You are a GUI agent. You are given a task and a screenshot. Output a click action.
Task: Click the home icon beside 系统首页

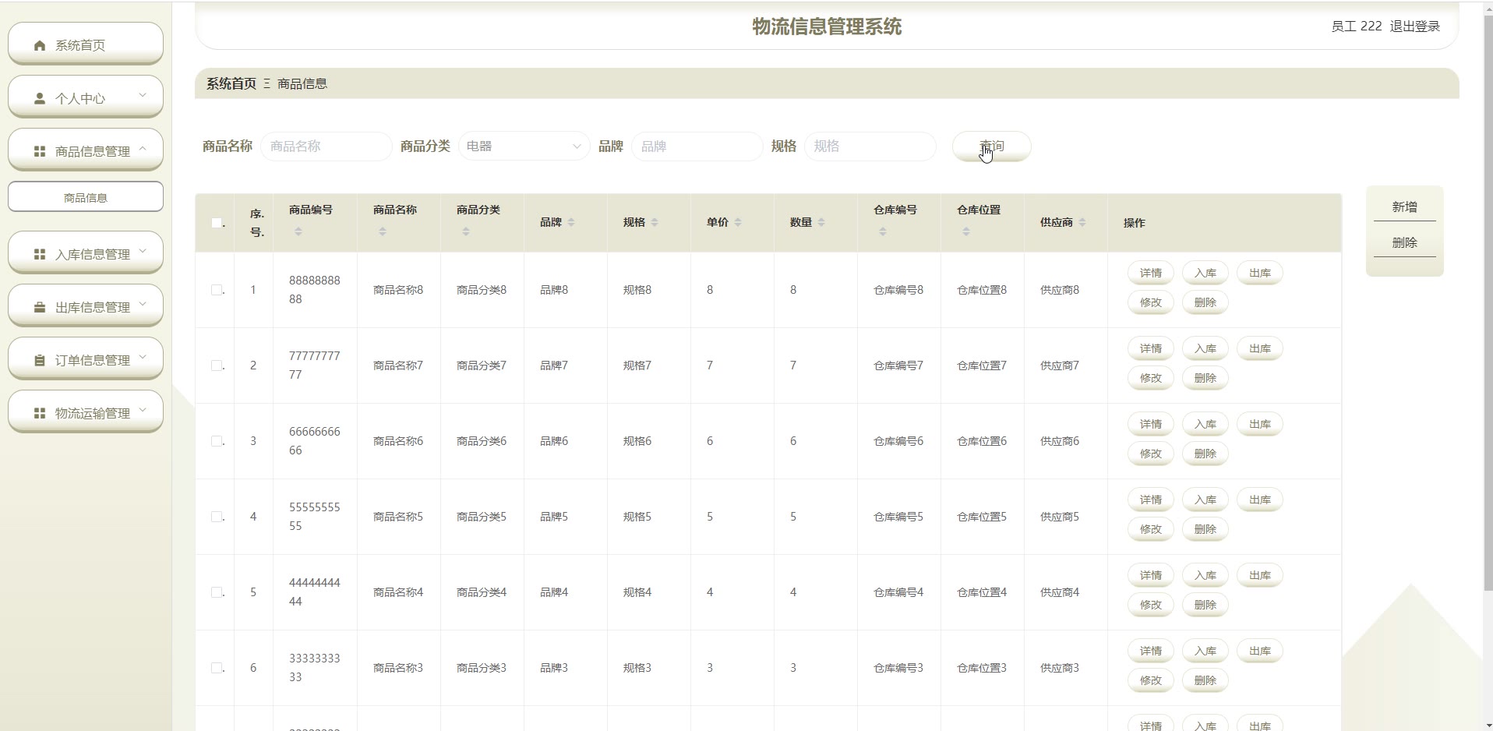pyautogui.click(x=40, y=46)
